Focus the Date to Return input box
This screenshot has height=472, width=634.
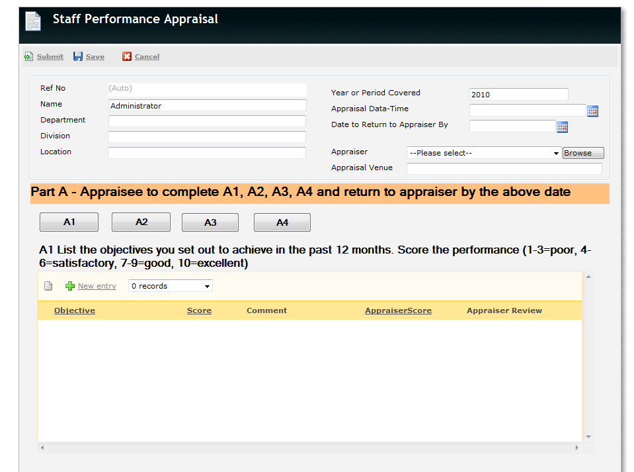coord(512,126)
